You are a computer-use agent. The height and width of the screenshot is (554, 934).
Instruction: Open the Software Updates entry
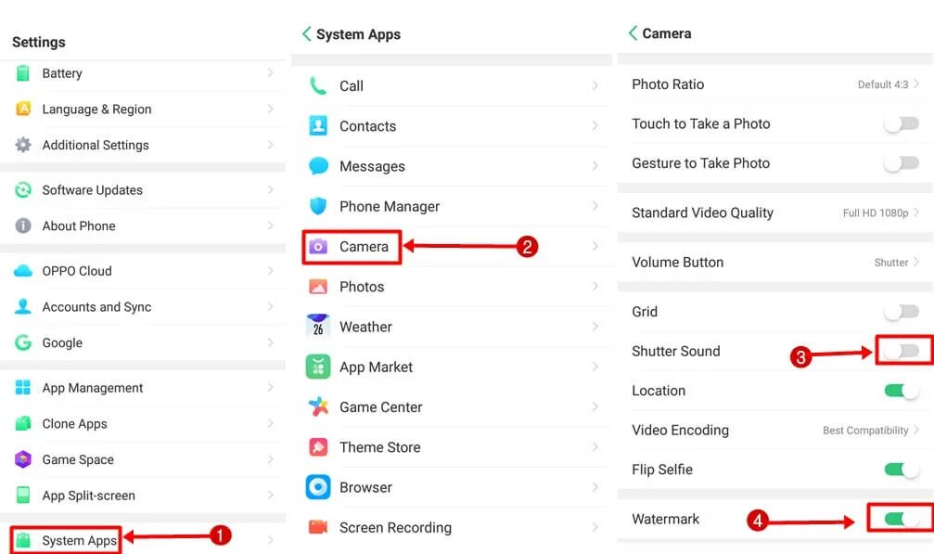[x=92, y=190]
